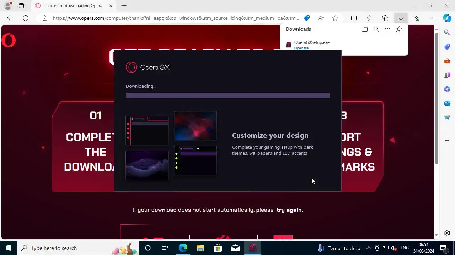Viewport: 455px width, 255px height.
Task: Open the Windows Start menu
Action: point(9,248)
